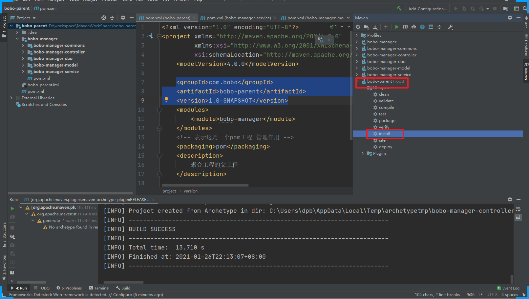Click yellow lightbulb intention icon

[166, 100]
